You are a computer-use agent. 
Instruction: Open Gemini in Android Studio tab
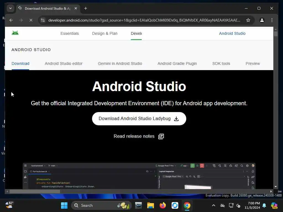pos(120,64)
